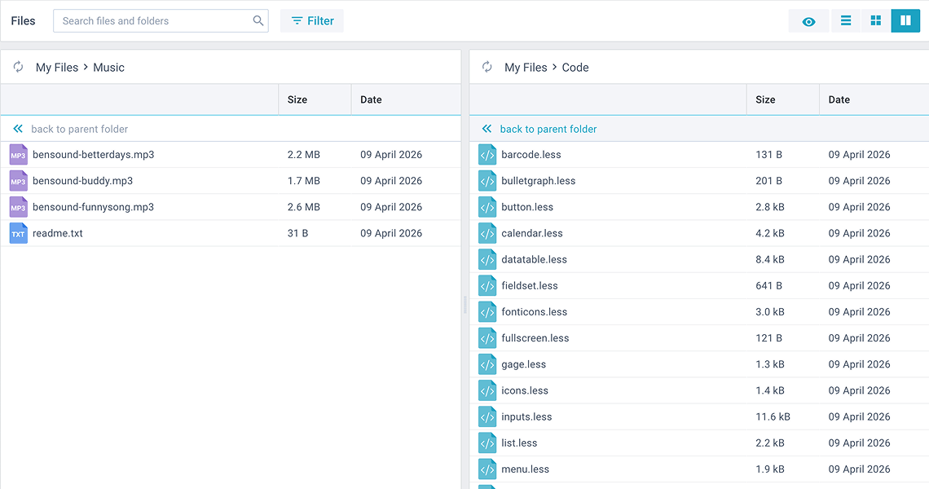
Task: Click My Files breadcrumb in Music panel
Action: 56,68
